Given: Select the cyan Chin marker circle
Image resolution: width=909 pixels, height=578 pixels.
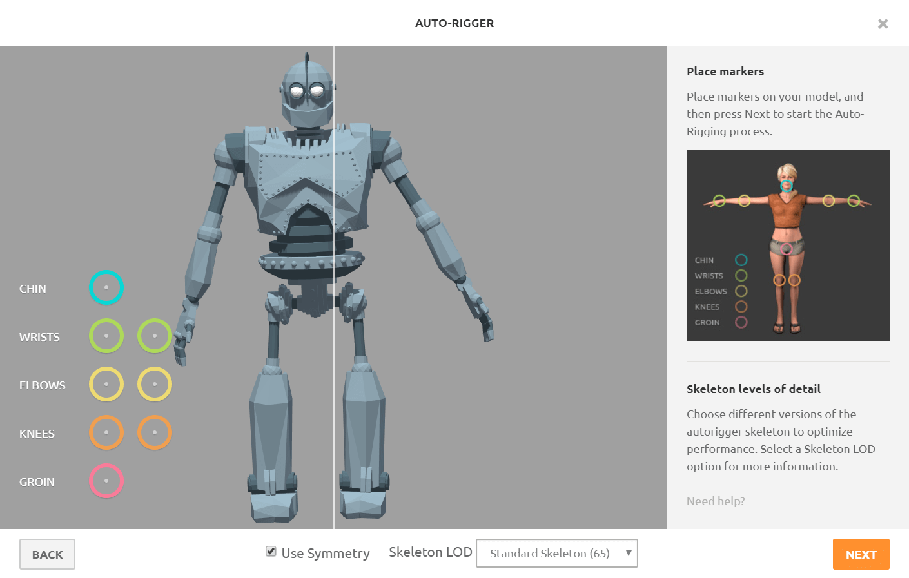Looking at the screenshot, I should coord(106,287).
